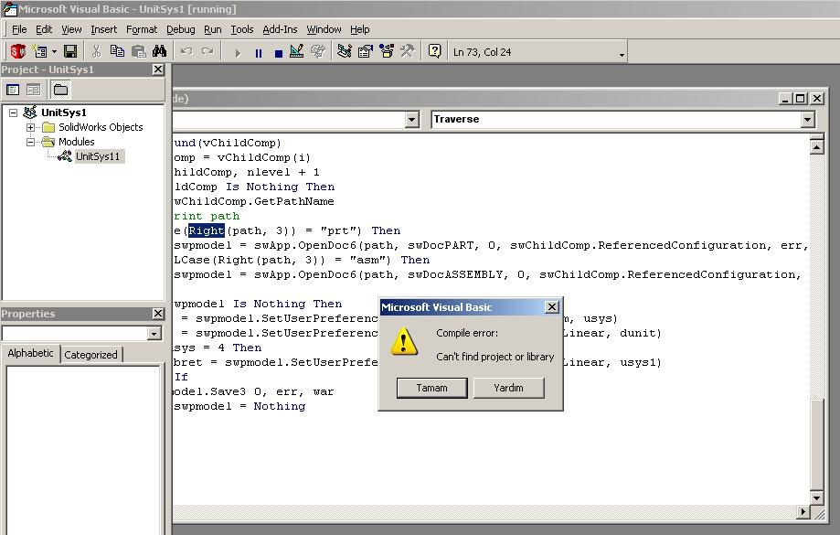Open the Properties object dropdown
The height and width of the screenshot is (535, 840).
(x=154, y=334)
